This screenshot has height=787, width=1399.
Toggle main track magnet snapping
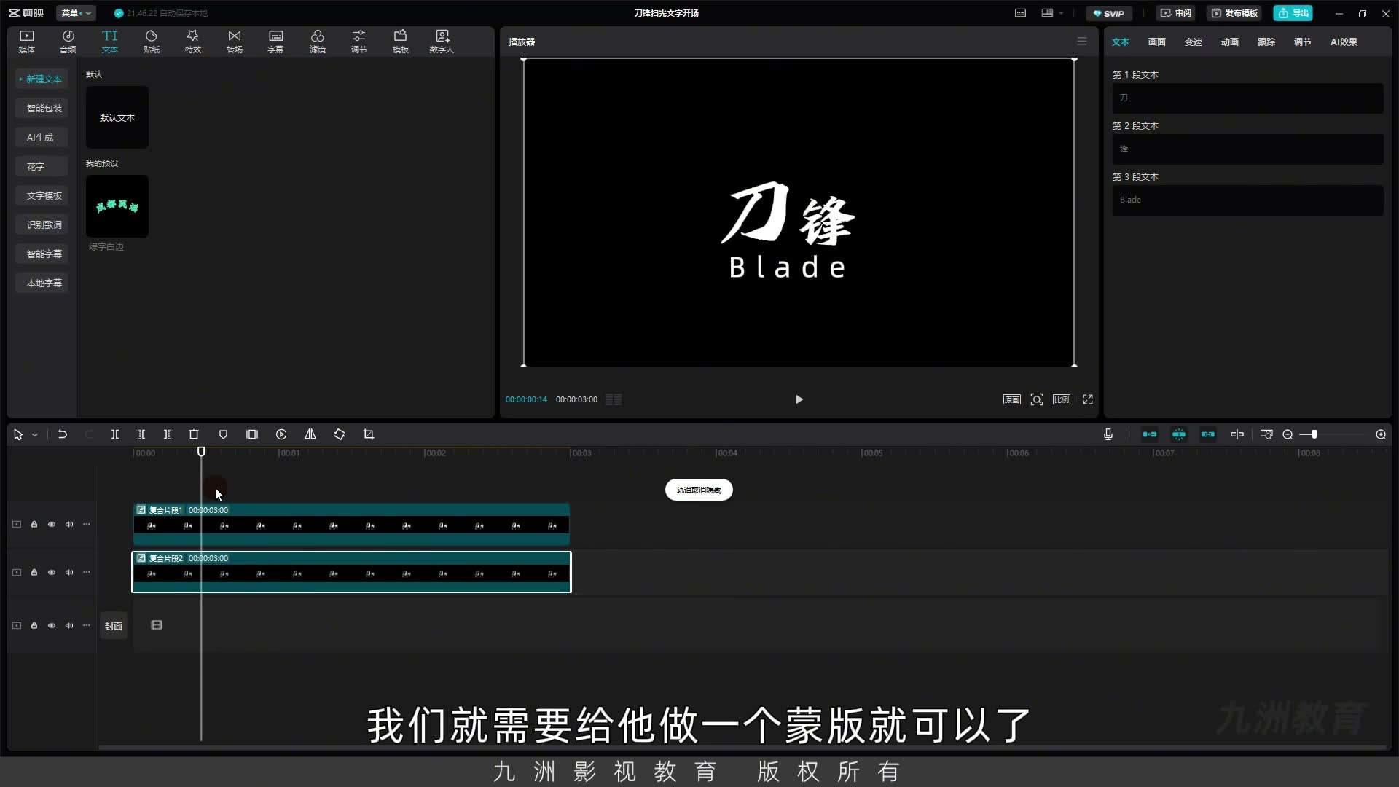pos(1150,434)
